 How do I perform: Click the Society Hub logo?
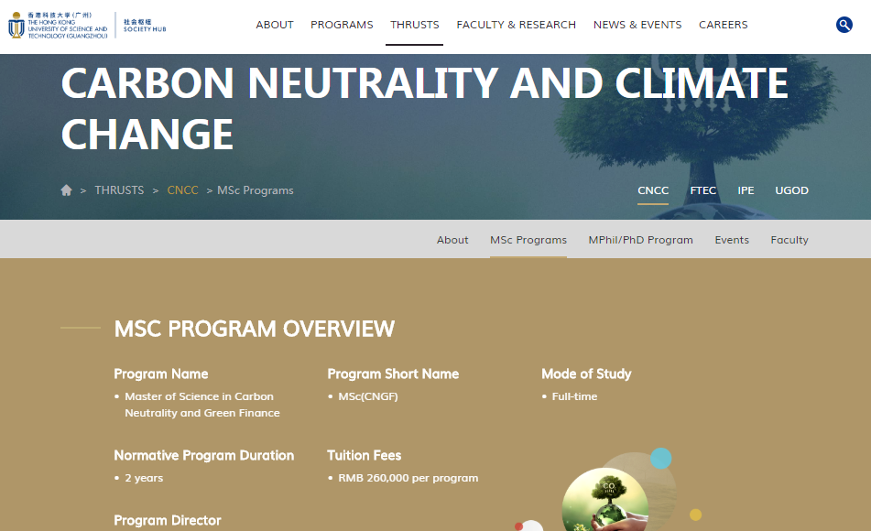click(145, 26)
